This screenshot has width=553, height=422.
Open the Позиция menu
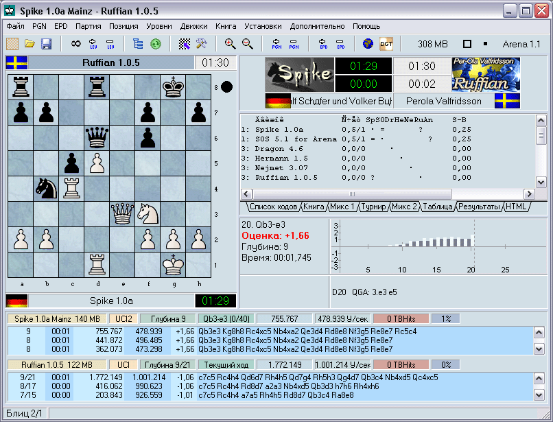(x=123, y=26)
